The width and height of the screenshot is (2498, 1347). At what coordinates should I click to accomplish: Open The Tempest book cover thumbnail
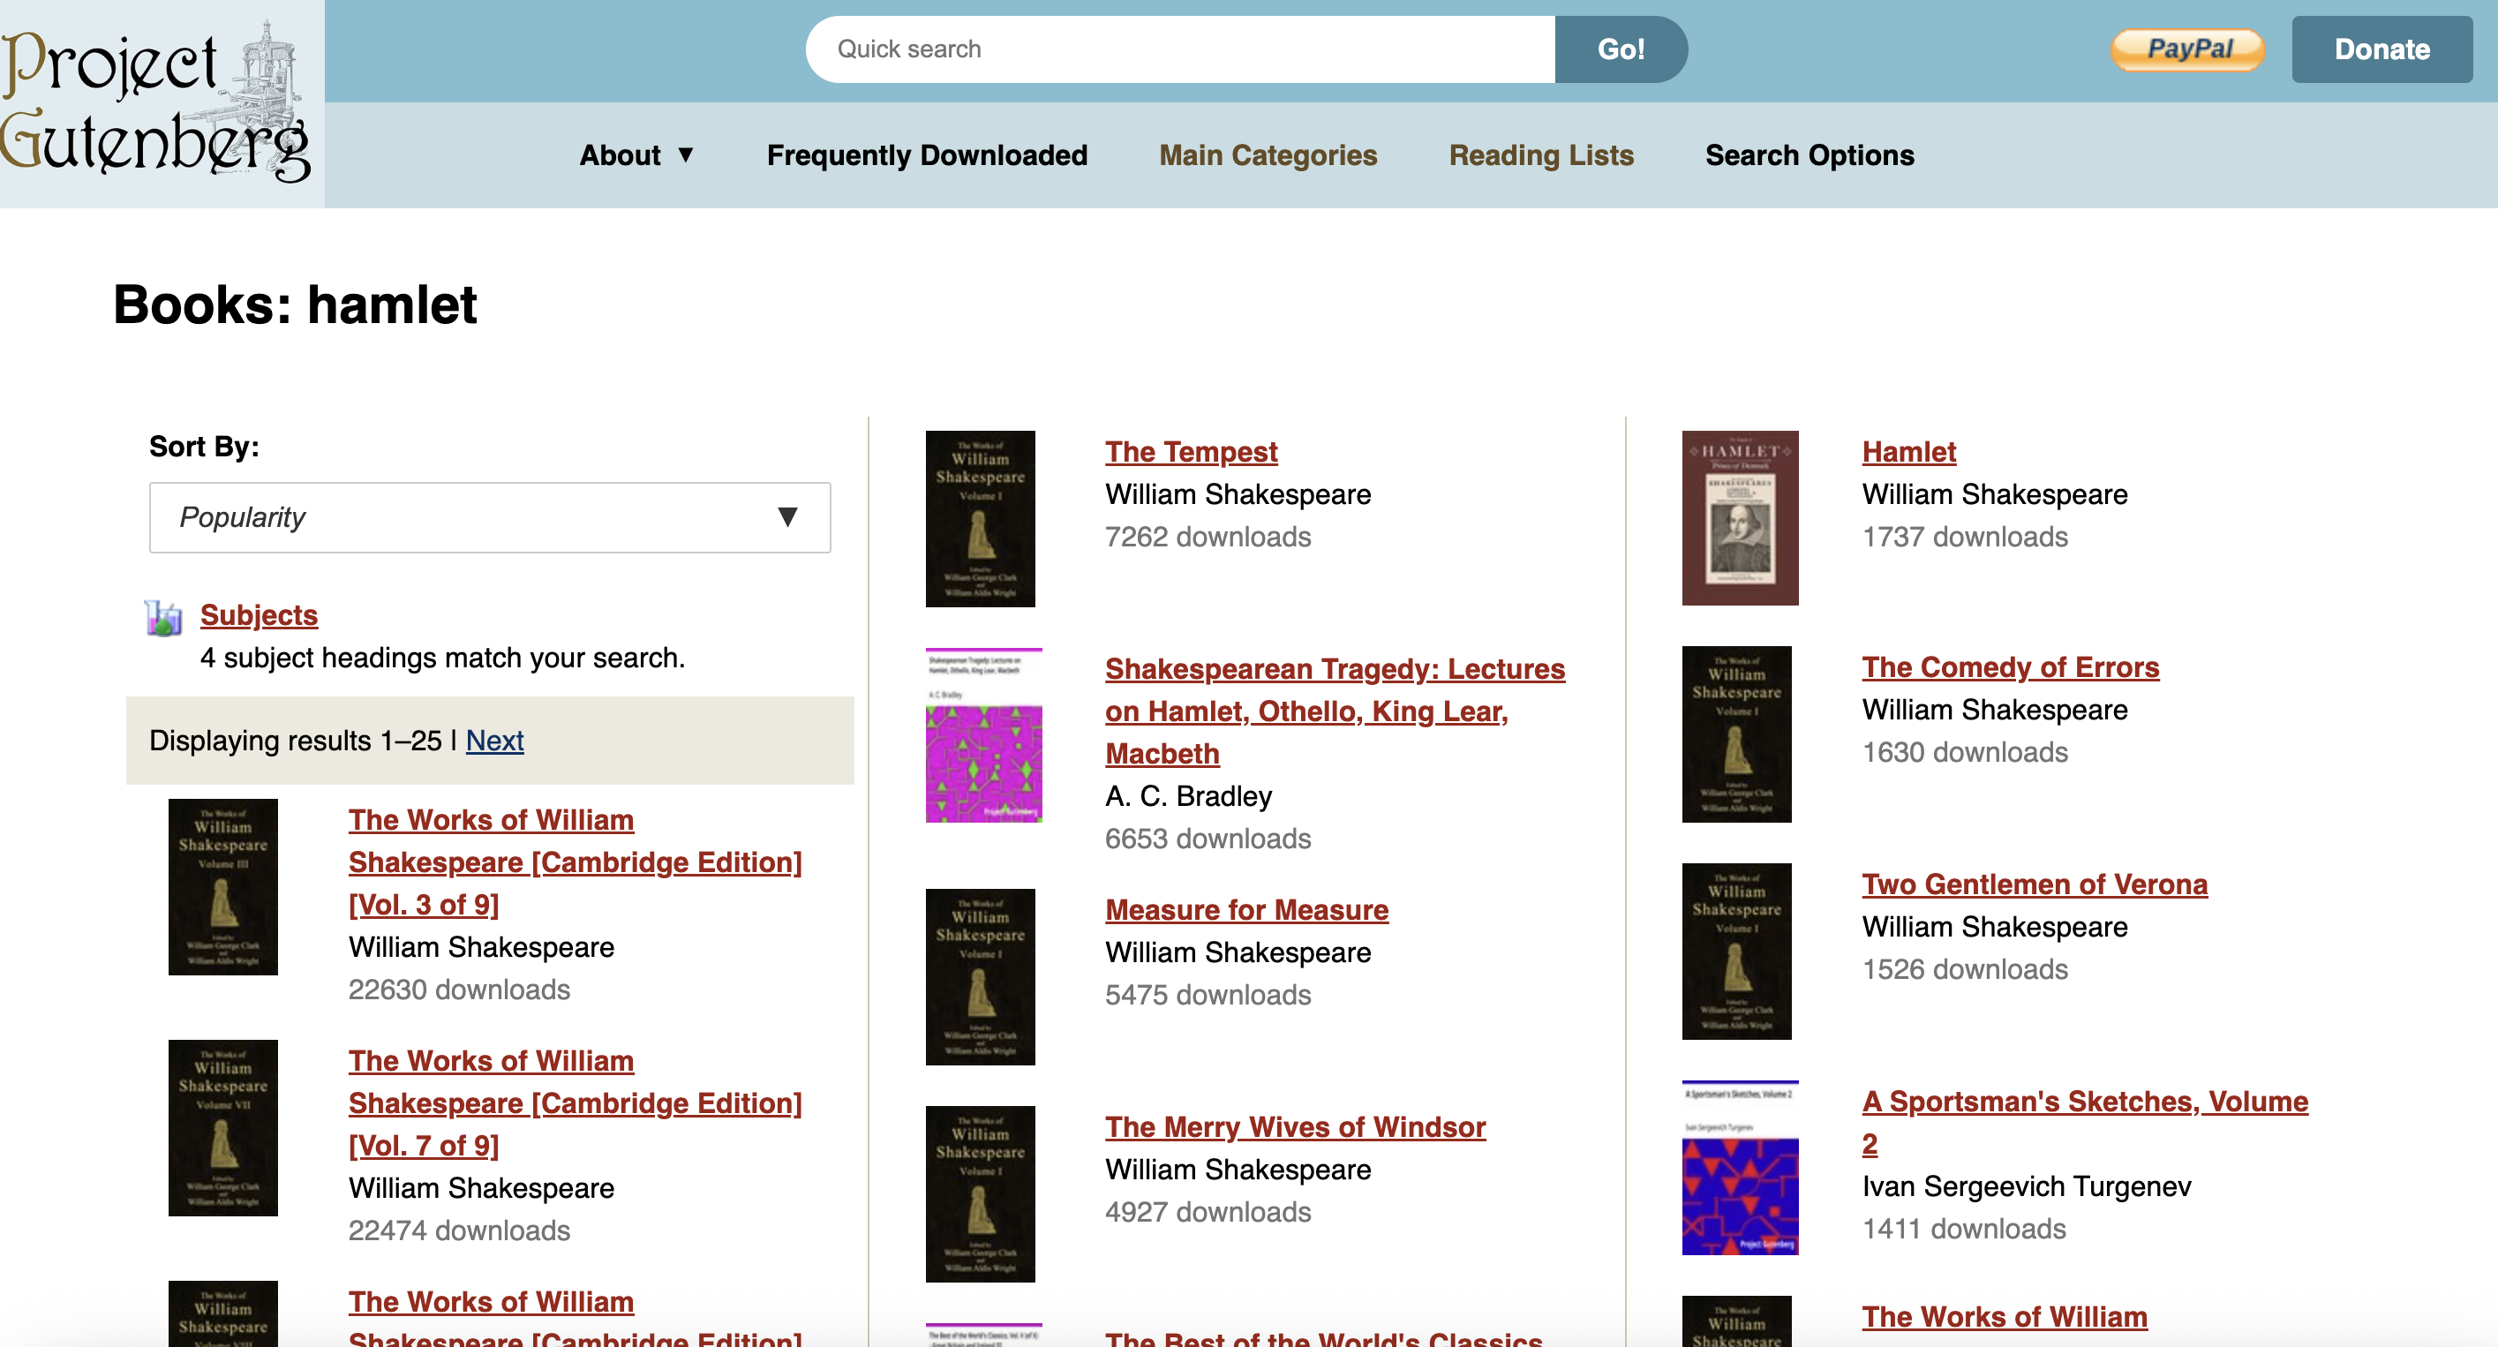pyautogui.click(x=981, y=519)
